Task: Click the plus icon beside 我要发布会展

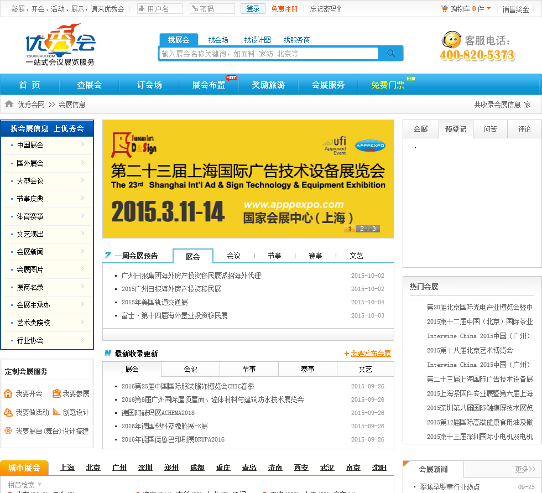Action: click(x=346, y=354)
